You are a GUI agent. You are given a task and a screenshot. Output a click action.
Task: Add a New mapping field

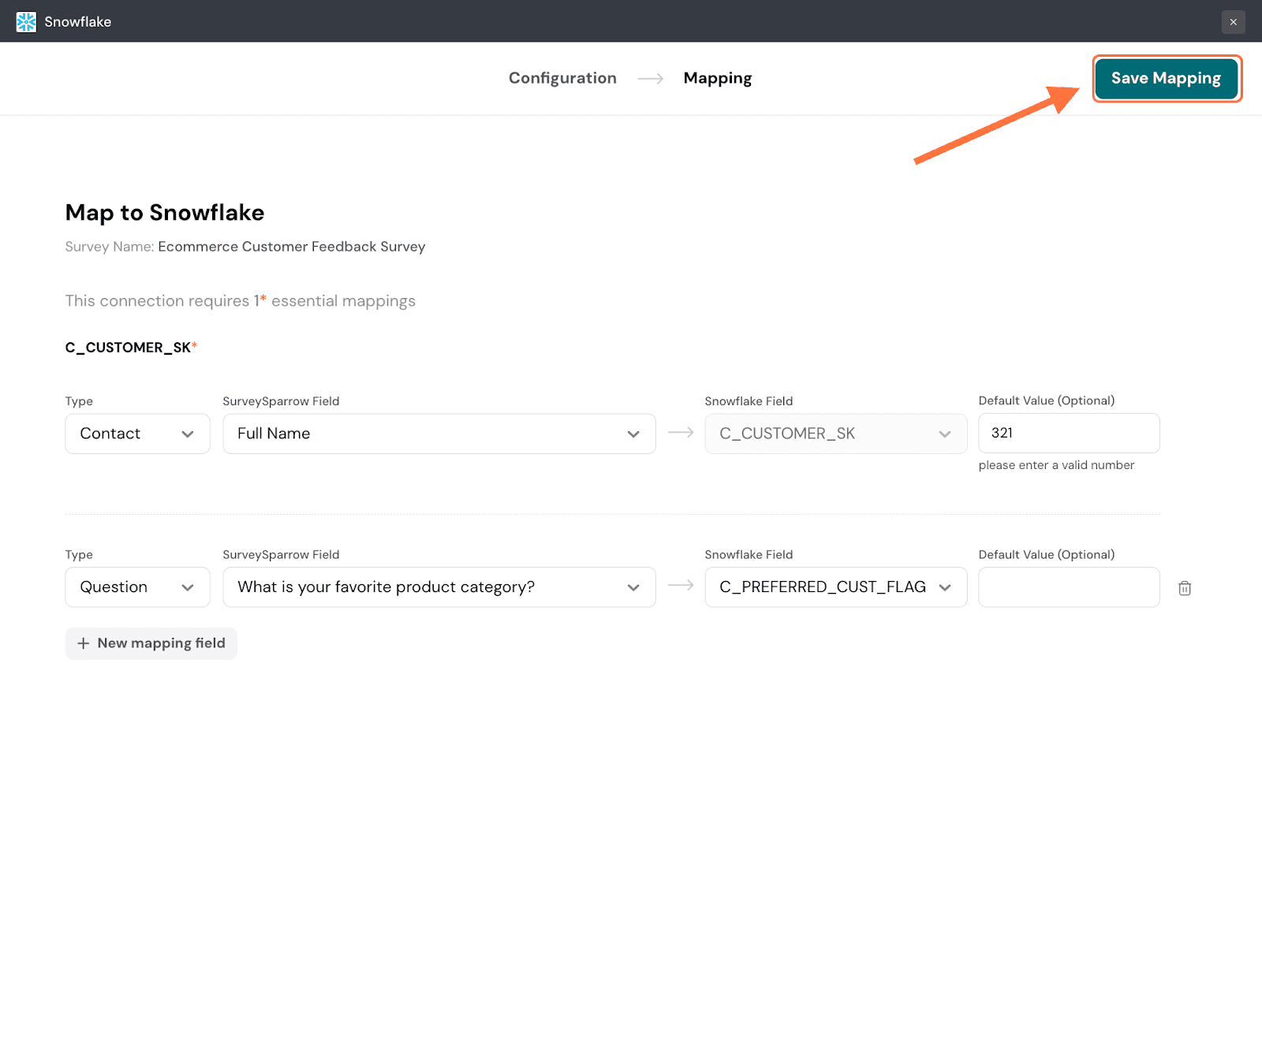[x=151, y=643]
